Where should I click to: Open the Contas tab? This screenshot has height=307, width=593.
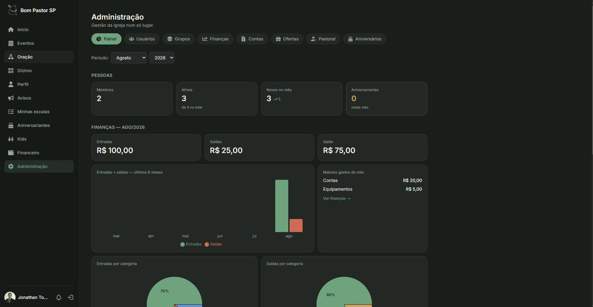252,39
